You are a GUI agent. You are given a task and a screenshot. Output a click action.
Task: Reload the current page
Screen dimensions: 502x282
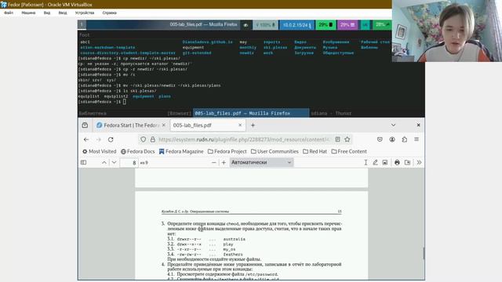click(111, 139)
